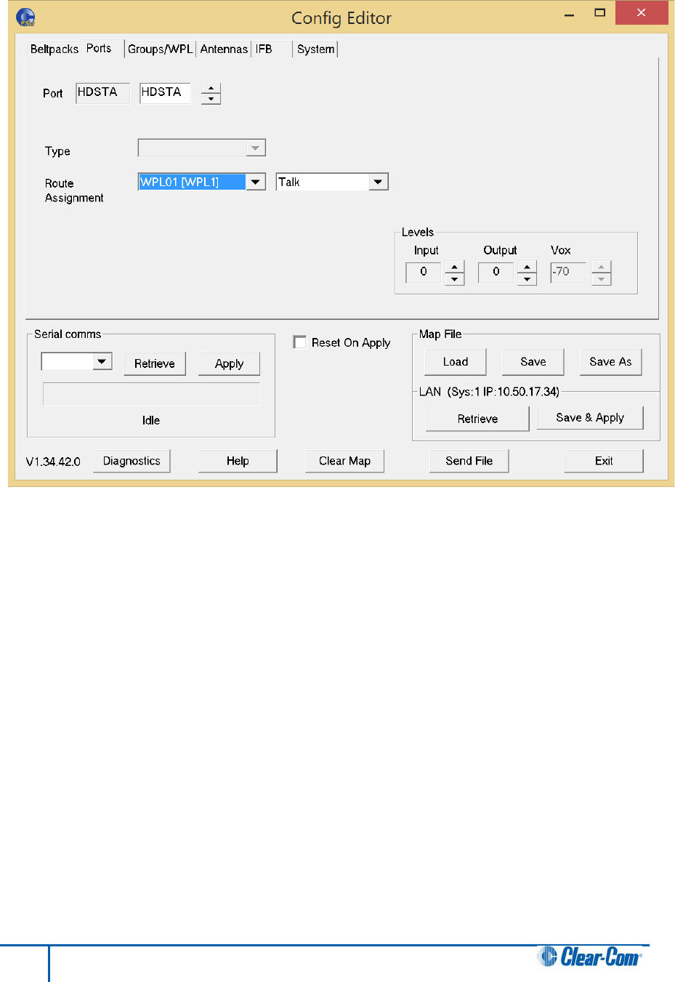Click the version text V1.34.42.0
This screenshot has width=675, height=982.
(53, 462)
